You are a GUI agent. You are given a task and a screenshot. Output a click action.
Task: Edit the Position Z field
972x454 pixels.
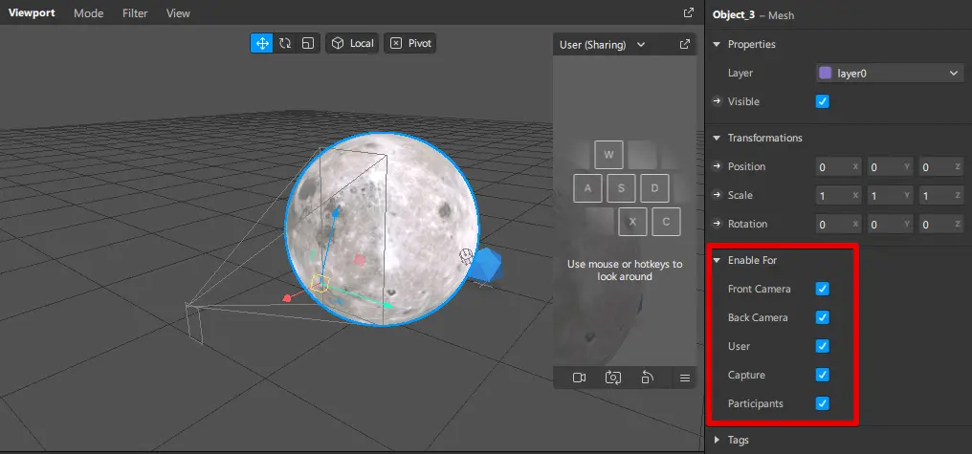click(941, 166)
